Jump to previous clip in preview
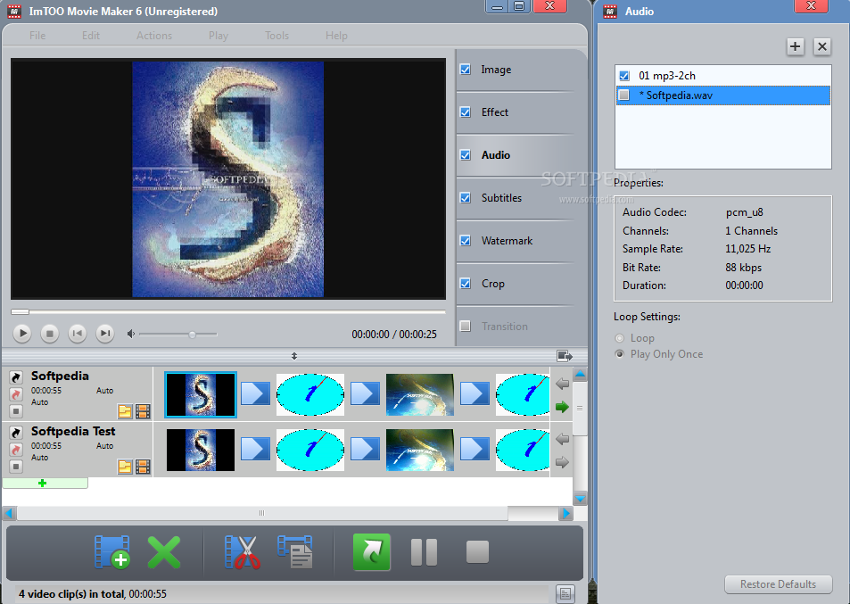 coord(77,333)
